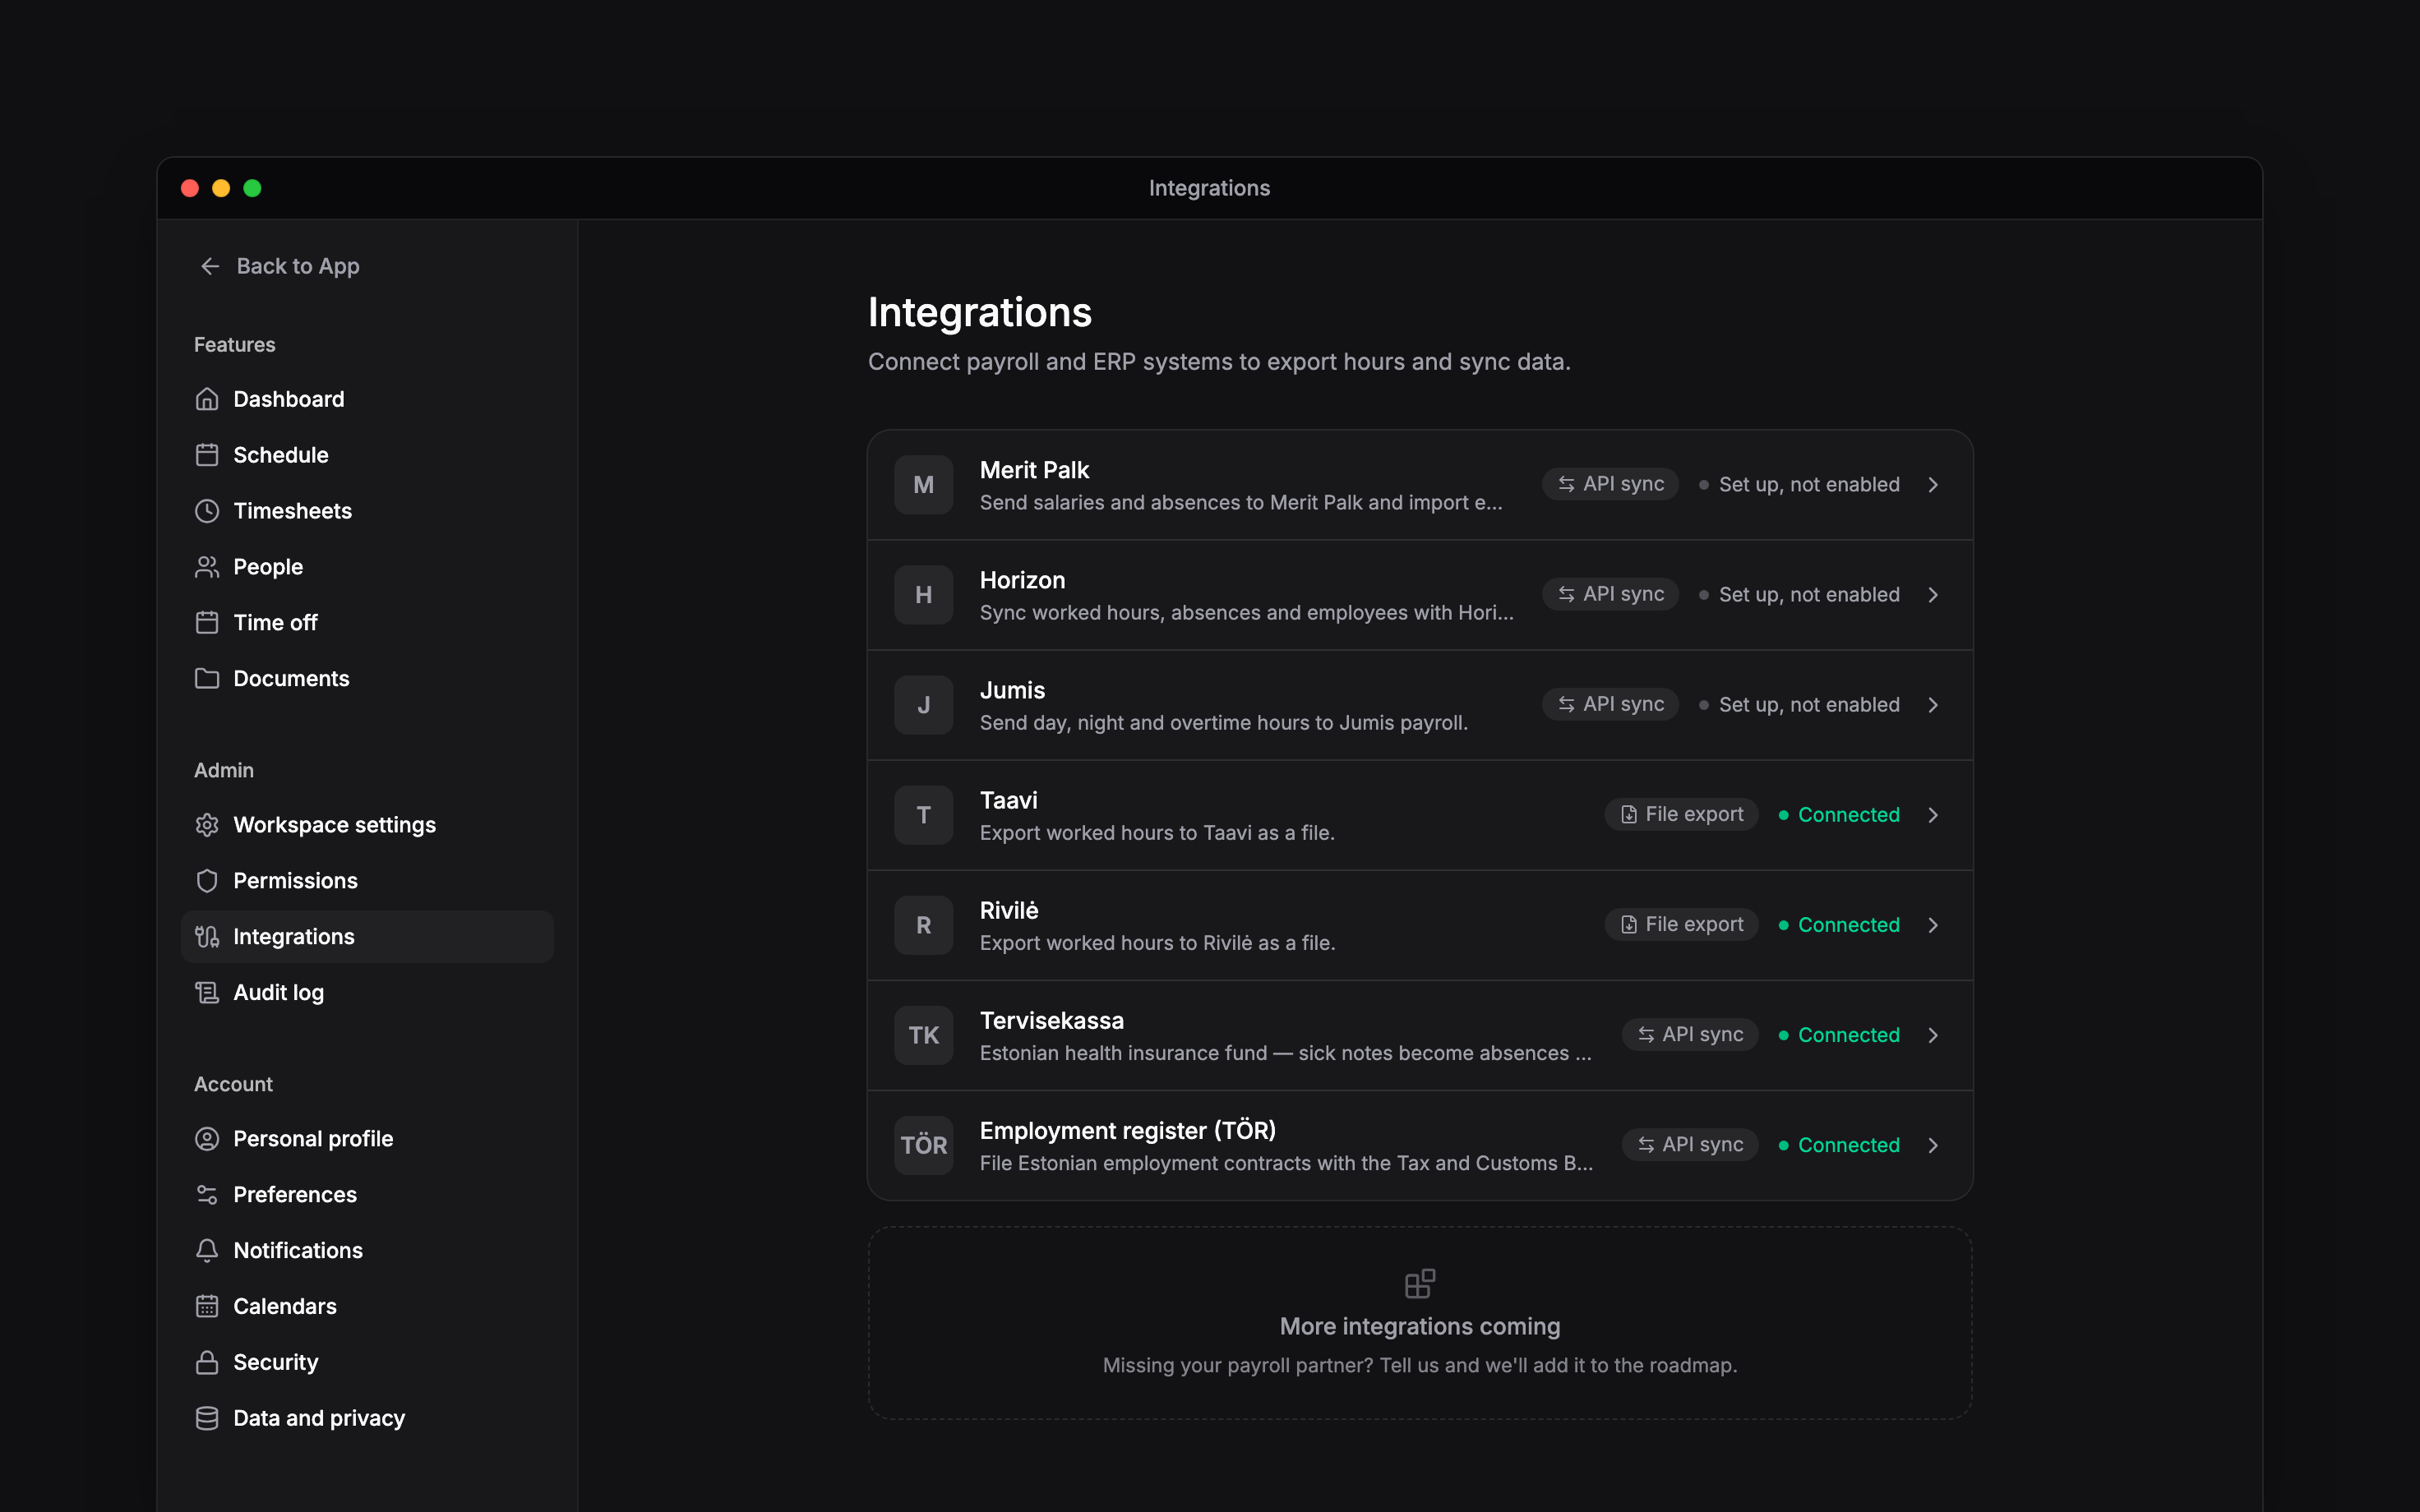Open the Employment register (TÖR) integration
2420x1512 pixels.
(1420, 1145)
